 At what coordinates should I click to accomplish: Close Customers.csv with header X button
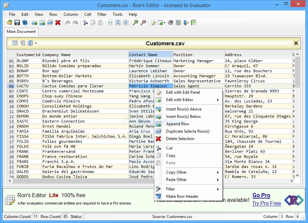click(296, 43)
